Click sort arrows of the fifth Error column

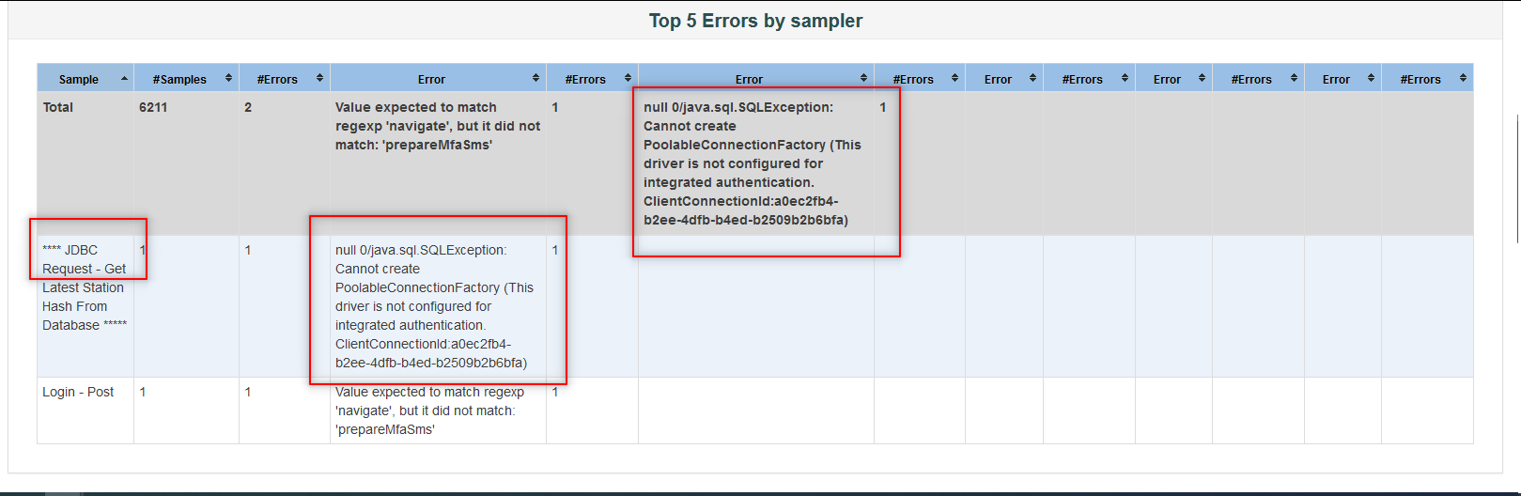pyautogui.click(x=1371, y=79)
